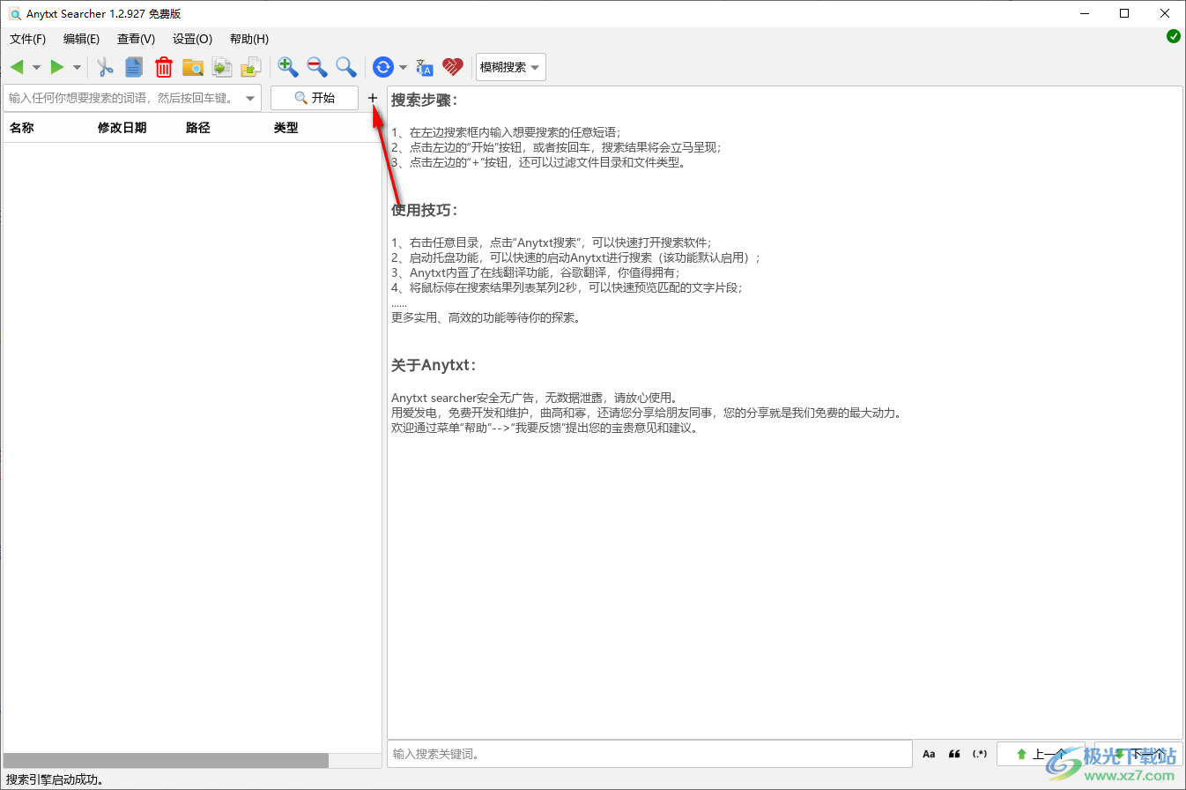The width and height of the screenshot is (1186, 790).
Task: Expand the forward arrow history dropdown
Action: [x=77, y=67]
